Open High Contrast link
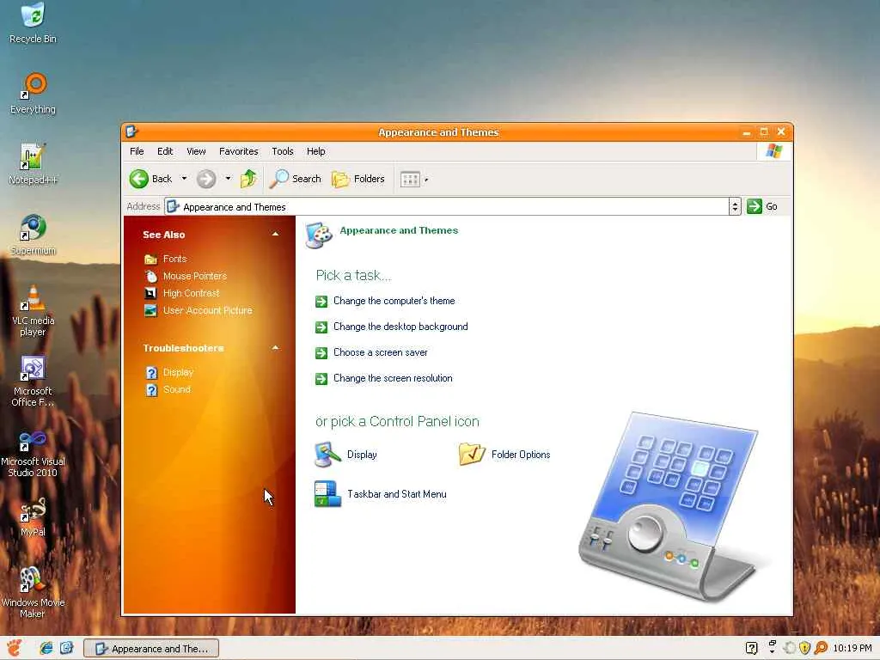 (x=191, y=294)
